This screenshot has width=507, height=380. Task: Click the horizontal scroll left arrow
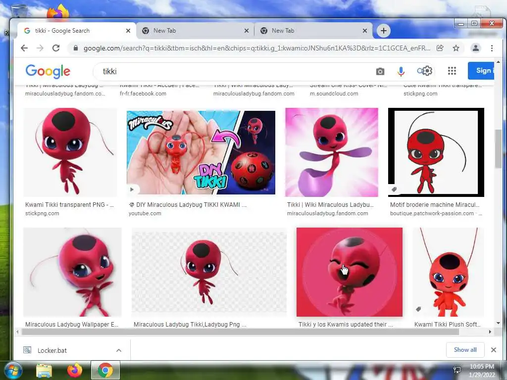tap(17, 332)
